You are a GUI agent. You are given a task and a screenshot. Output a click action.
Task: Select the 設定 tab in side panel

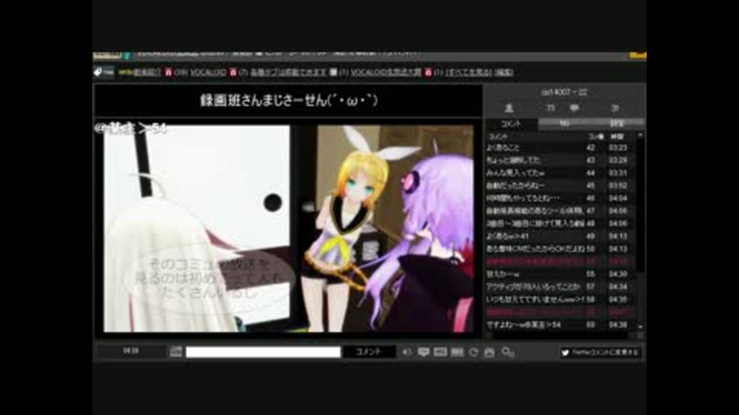[x=617, y=124]
